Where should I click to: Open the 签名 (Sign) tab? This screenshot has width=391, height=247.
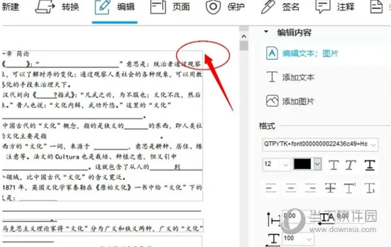point(291,7)
